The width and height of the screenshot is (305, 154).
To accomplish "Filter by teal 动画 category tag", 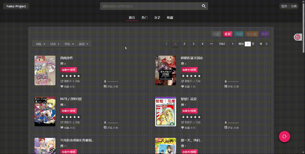I will point(239,34).
